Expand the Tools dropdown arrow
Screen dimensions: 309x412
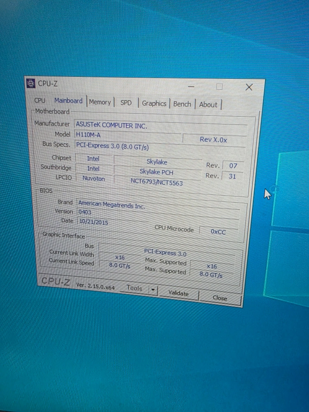(x=153, y=290)
